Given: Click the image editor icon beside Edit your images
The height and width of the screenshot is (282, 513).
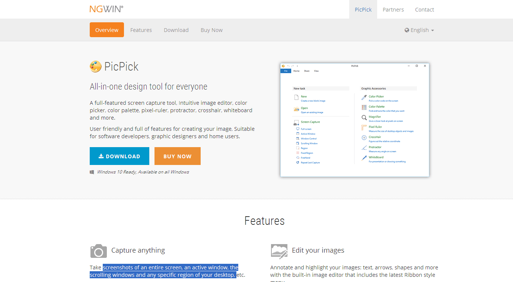Looking at the screenshot, I should coord(279,251).
